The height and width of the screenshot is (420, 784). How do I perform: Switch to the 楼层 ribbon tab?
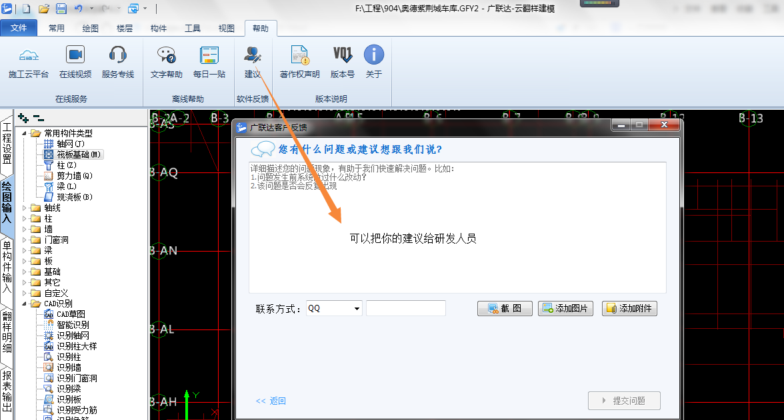pos(125,29)
